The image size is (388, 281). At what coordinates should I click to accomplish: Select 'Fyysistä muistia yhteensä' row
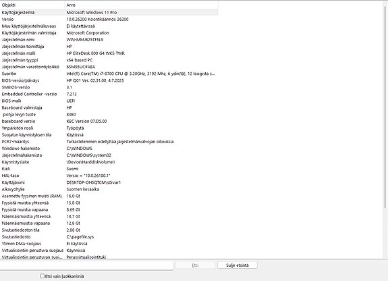[x=25, y=203]
